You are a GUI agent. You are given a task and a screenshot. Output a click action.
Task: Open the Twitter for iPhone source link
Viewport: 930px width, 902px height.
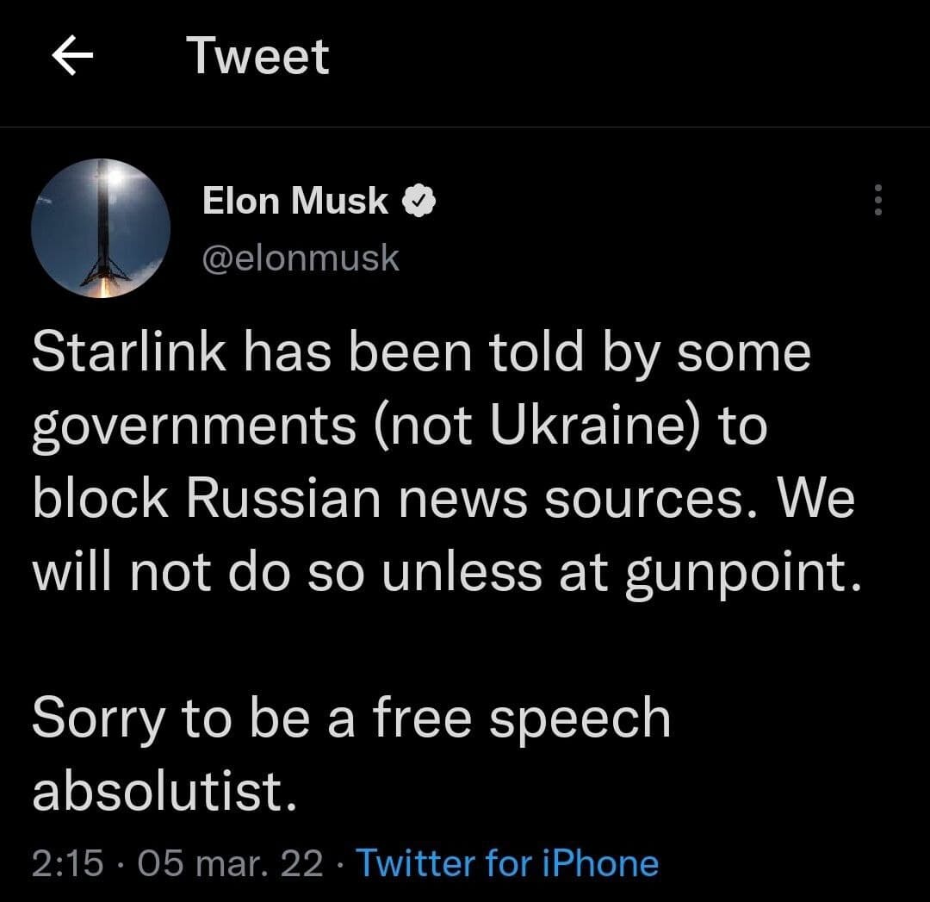click(507, 863)
